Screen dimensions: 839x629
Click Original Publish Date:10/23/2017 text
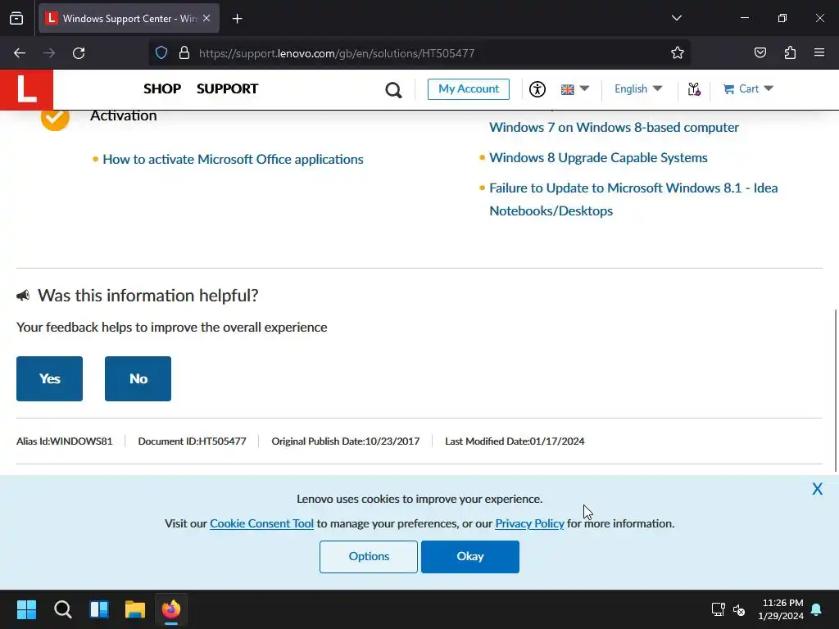[x=345, y=441]
